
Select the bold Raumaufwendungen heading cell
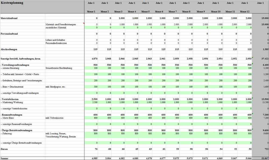point(11,115)
